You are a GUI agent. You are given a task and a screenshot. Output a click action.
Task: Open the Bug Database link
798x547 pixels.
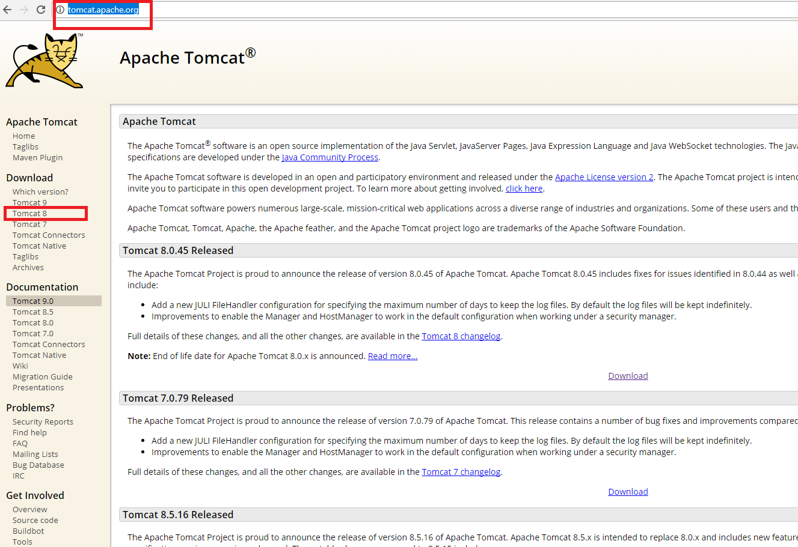(x=38, y=465)
